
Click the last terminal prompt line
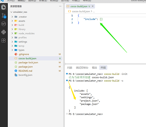tap(86, 114)
